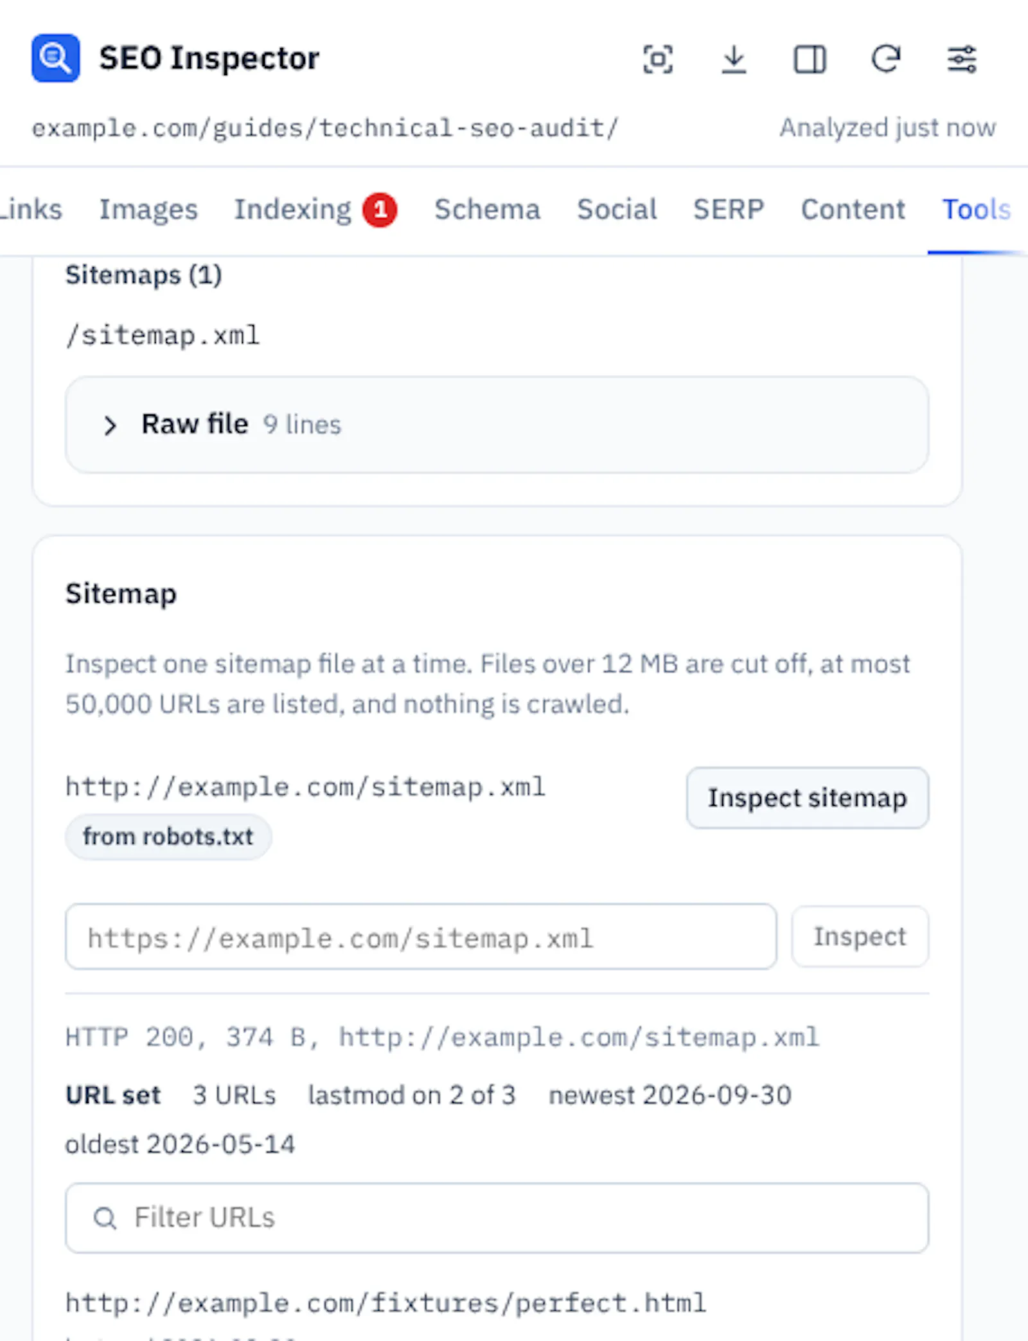Open the Content tab
This screenshot has width=1028, height=1341.
[x=853, y=209]
